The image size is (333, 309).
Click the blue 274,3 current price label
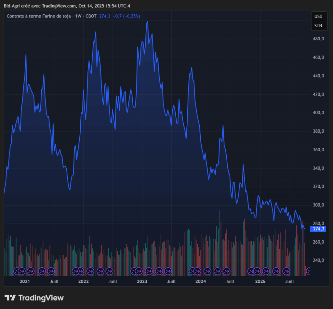pos(318,229)
